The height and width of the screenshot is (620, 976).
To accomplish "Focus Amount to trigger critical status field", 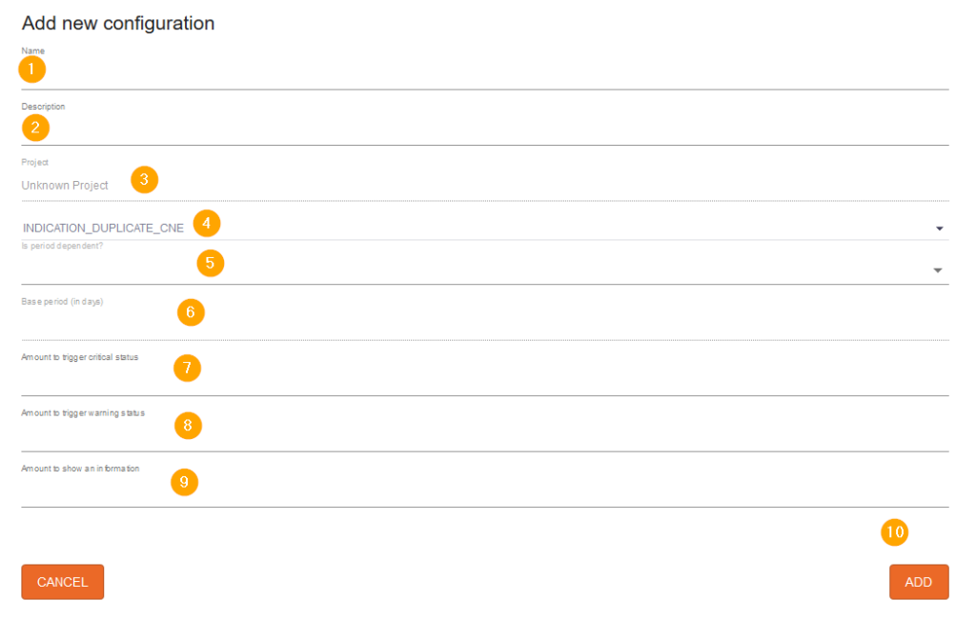I will pyautogui.click(x=485, y=380).
